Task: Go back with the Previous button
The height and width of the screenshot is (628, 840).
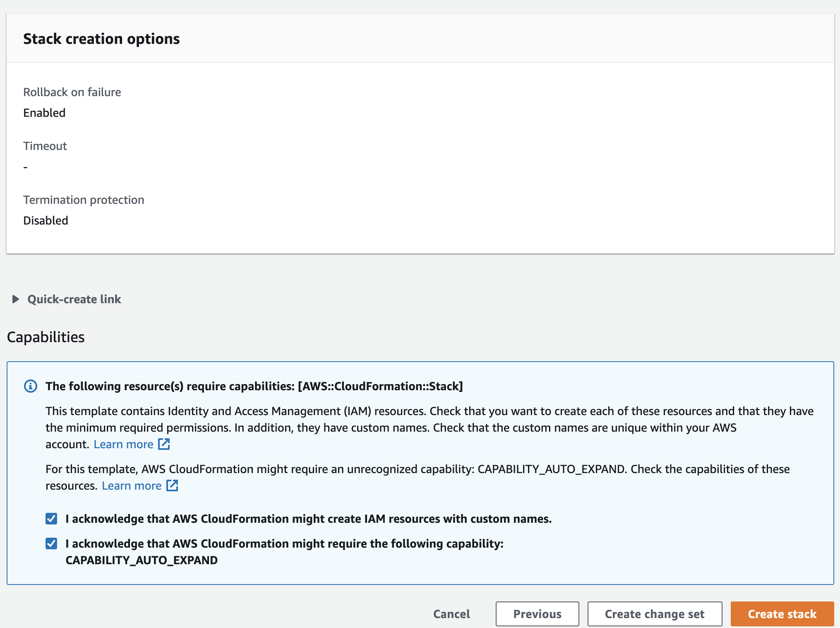Action: coord(537,614)
